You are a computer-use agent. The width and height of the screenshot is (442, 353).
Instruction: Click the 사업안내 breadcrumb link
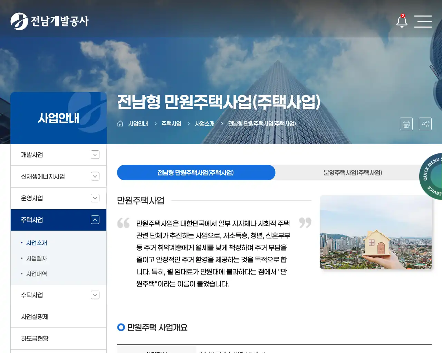click(x=138, y=123)
